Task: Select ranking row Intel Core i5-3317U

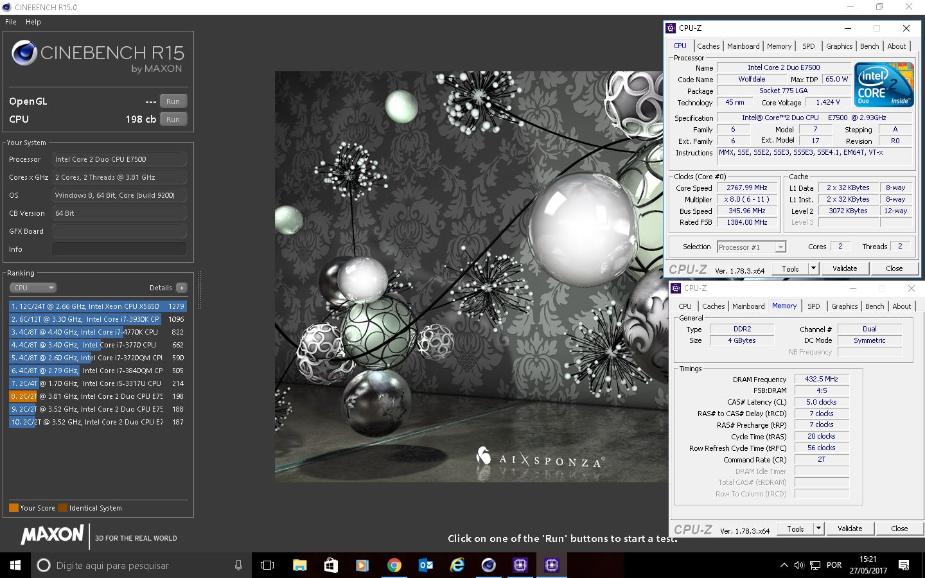Action: pyautogui.click(x=98, y=383)
